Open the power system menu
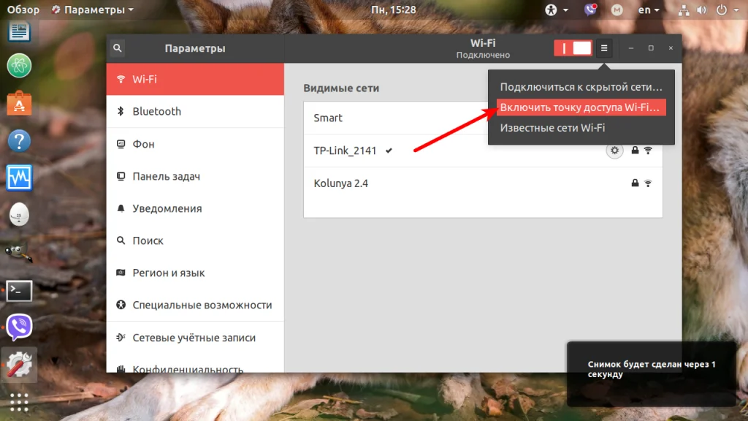Image resolution: width=748 pixels, height=421 pixels. 727,10
